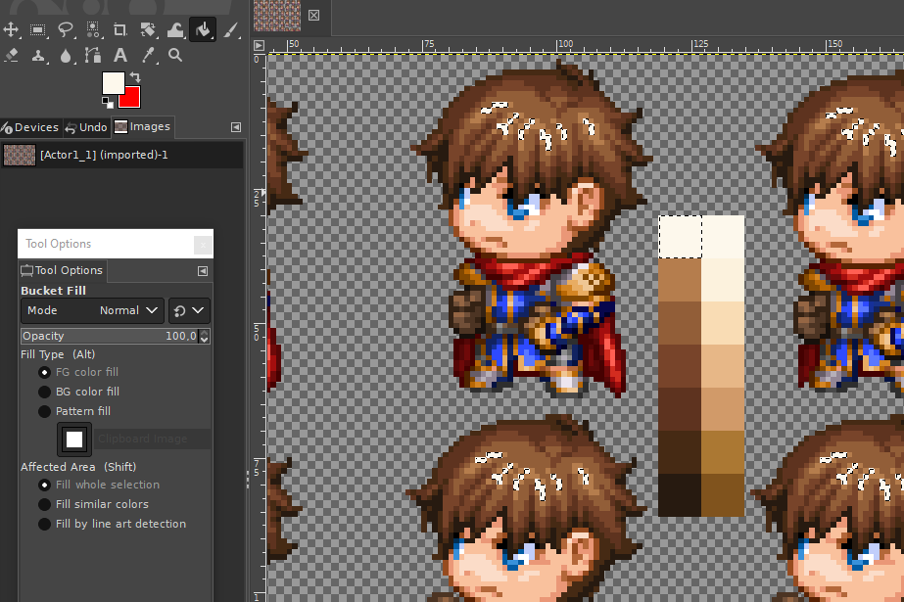Close the image tab
This screenshot has height=602, width=904.
tap(313, 16)
